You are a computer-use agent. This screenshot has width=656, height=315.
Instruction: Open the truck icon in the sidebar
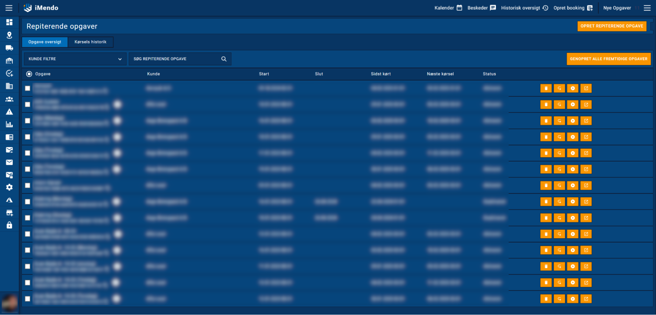tap(9, 48)
